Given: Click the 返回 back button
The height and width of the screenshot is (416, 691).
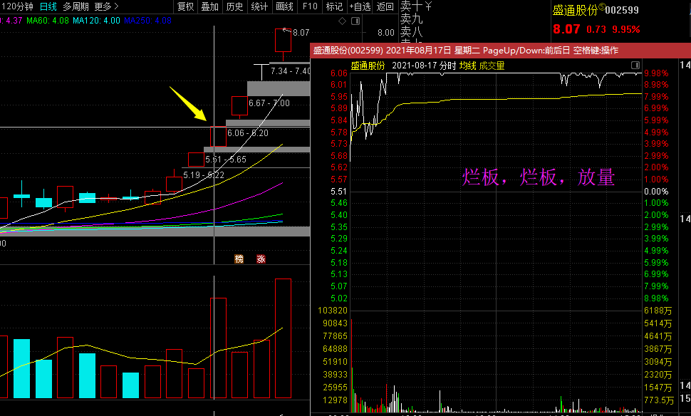Looking at the screenshot, I should tap(385, 6).
